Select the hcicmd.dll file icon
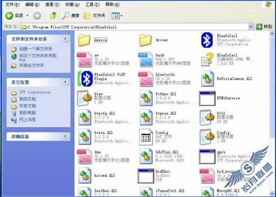276x197 pixels. (x=85, y=175)
